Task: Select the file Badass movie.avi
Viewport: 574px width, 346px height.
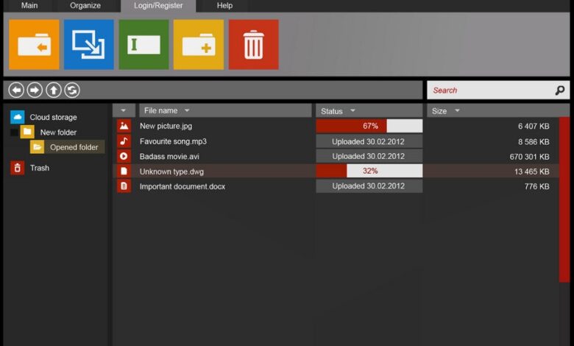Action: [169, 156]
